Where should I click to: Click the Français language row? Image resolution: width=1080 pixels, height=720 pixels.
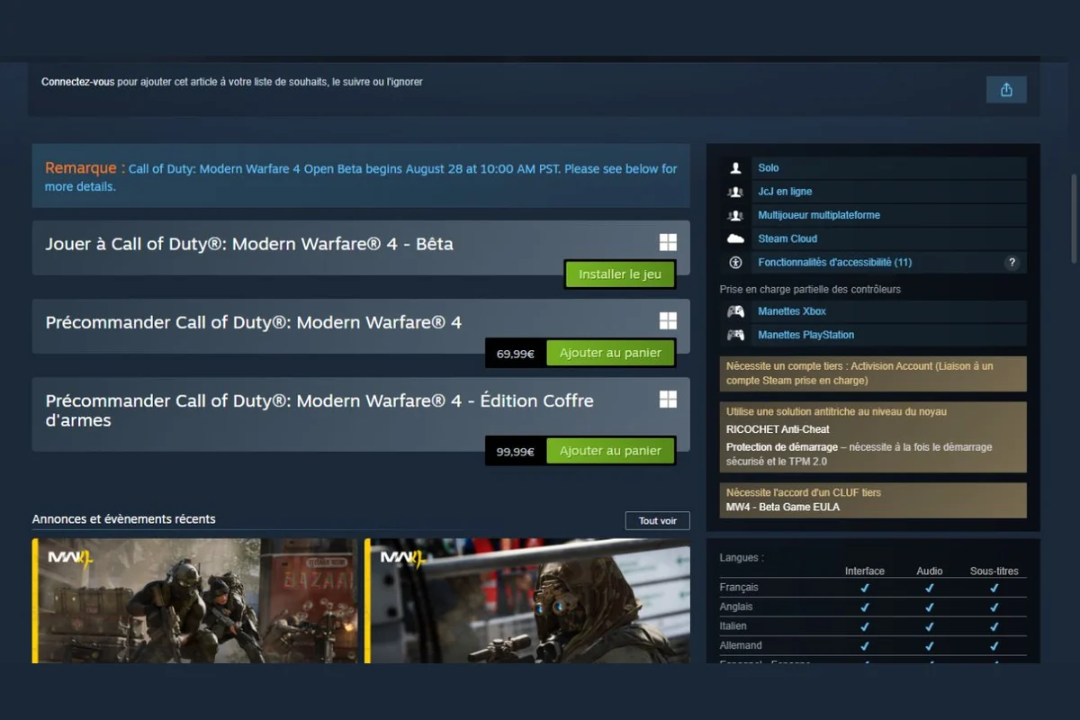tap(873, 588)
